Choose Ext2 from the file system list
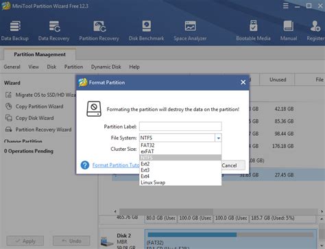This screenshot has width=325, height=249. coord(180,164)
